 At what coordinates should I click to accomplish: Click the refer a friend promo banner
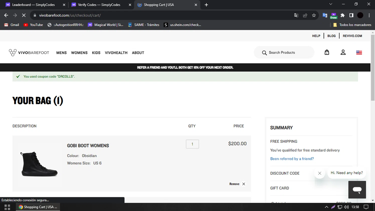tap(185, 68)
